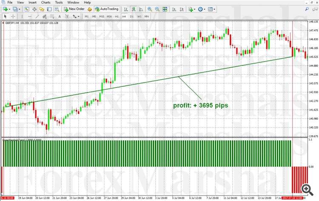Screen dimensions: 319x201
Task: Set chart period to MN
Action: click(x=146, y=17)
